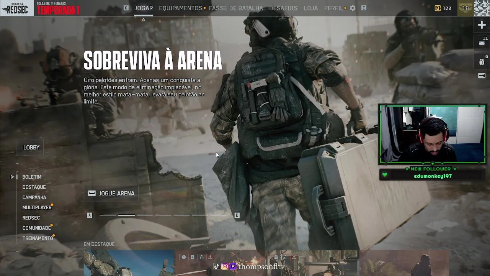Open Comunidade from the side menu

36,228
